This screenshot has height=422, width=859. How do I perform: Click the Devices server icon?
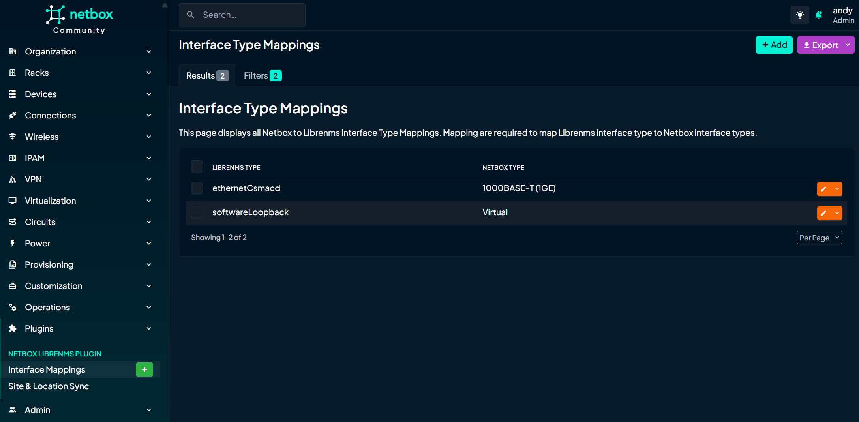click(x=13, y=94)
